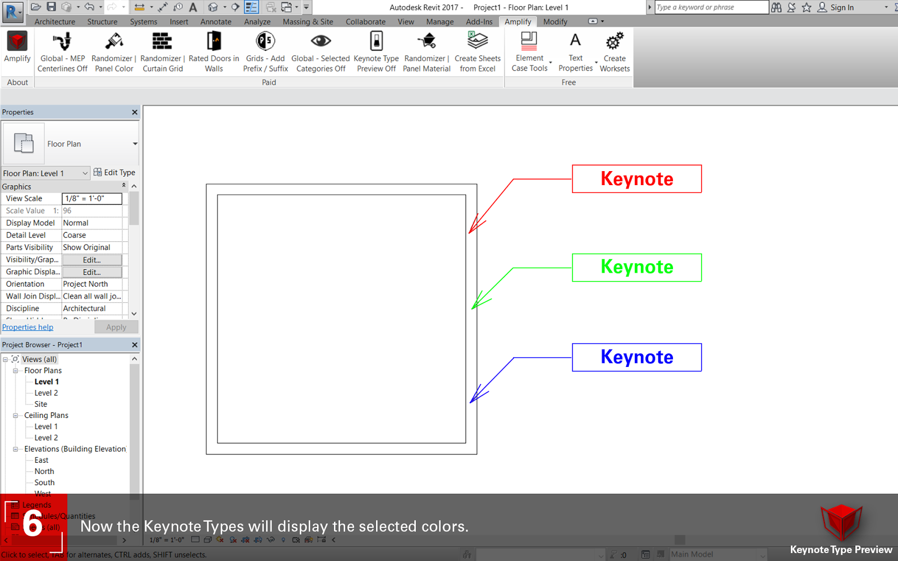Toggle Global Selected Categories Off
The height and width of the screenshot is (561, 898).
(x=320, y=50)
